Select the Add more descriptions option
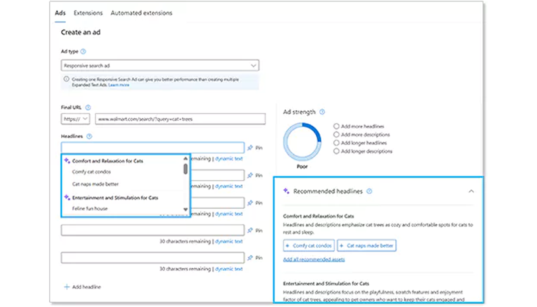 click(336, 134)
